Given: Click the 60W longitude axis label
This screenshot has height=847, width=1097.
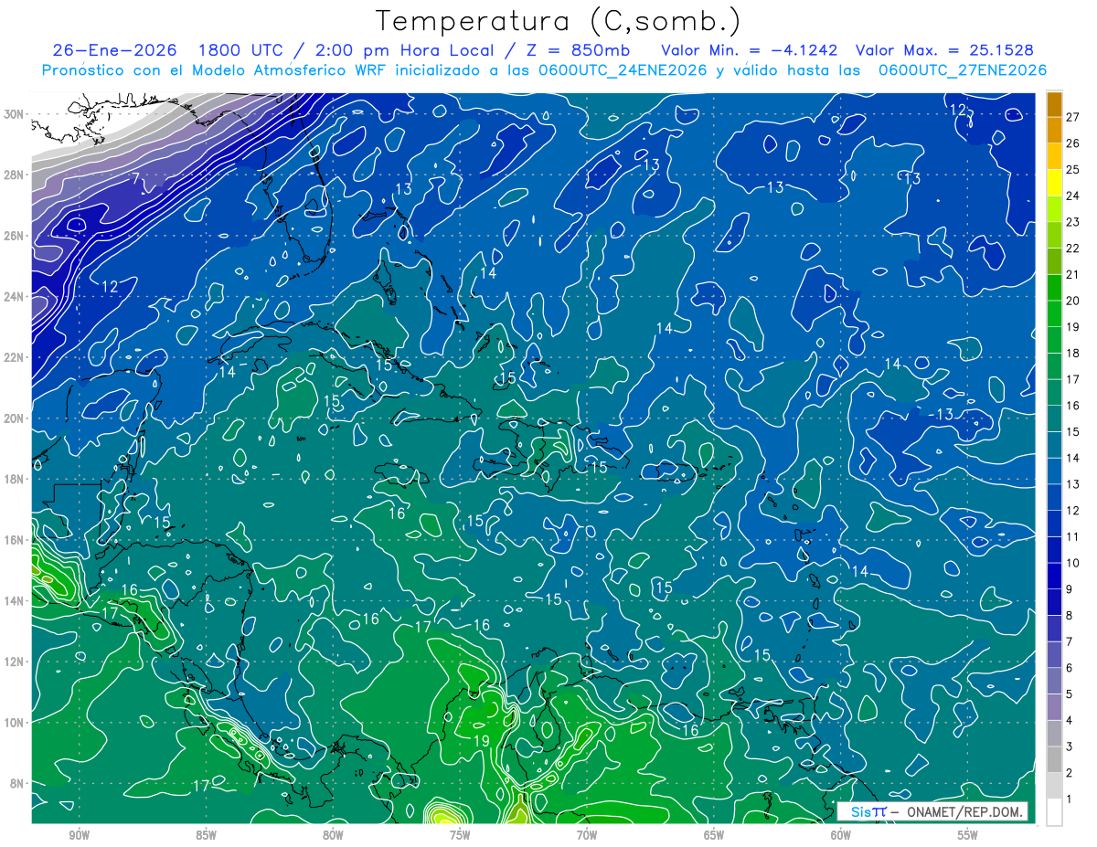Looking at the screenshot, I should coord(841,836).
